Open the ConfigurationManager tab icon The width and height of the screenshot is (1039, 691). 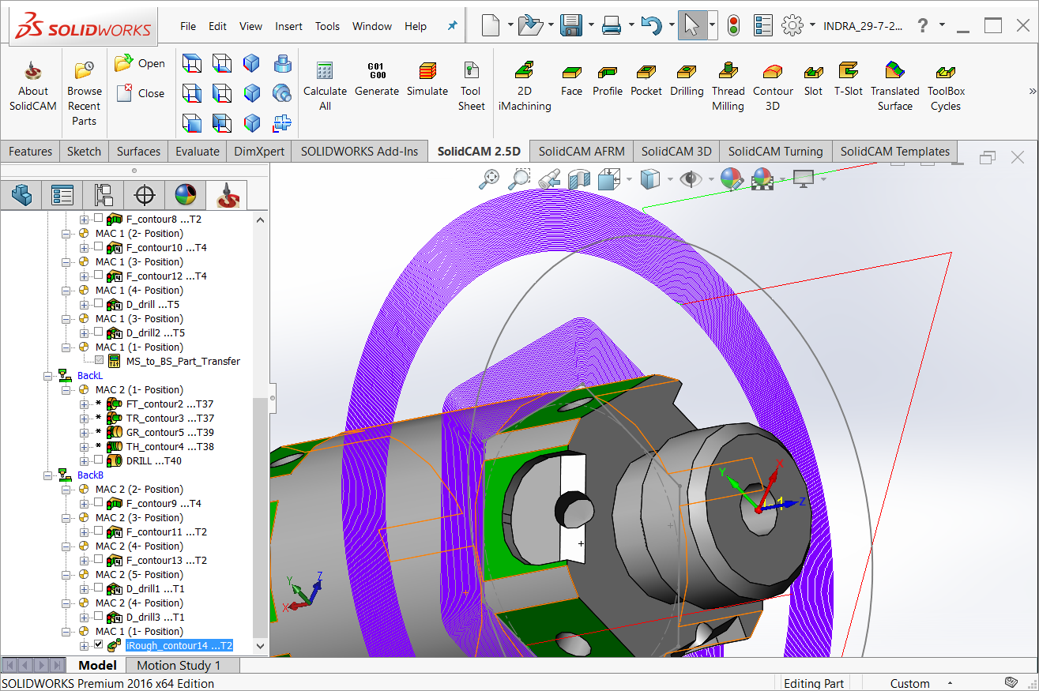(103, 194)
